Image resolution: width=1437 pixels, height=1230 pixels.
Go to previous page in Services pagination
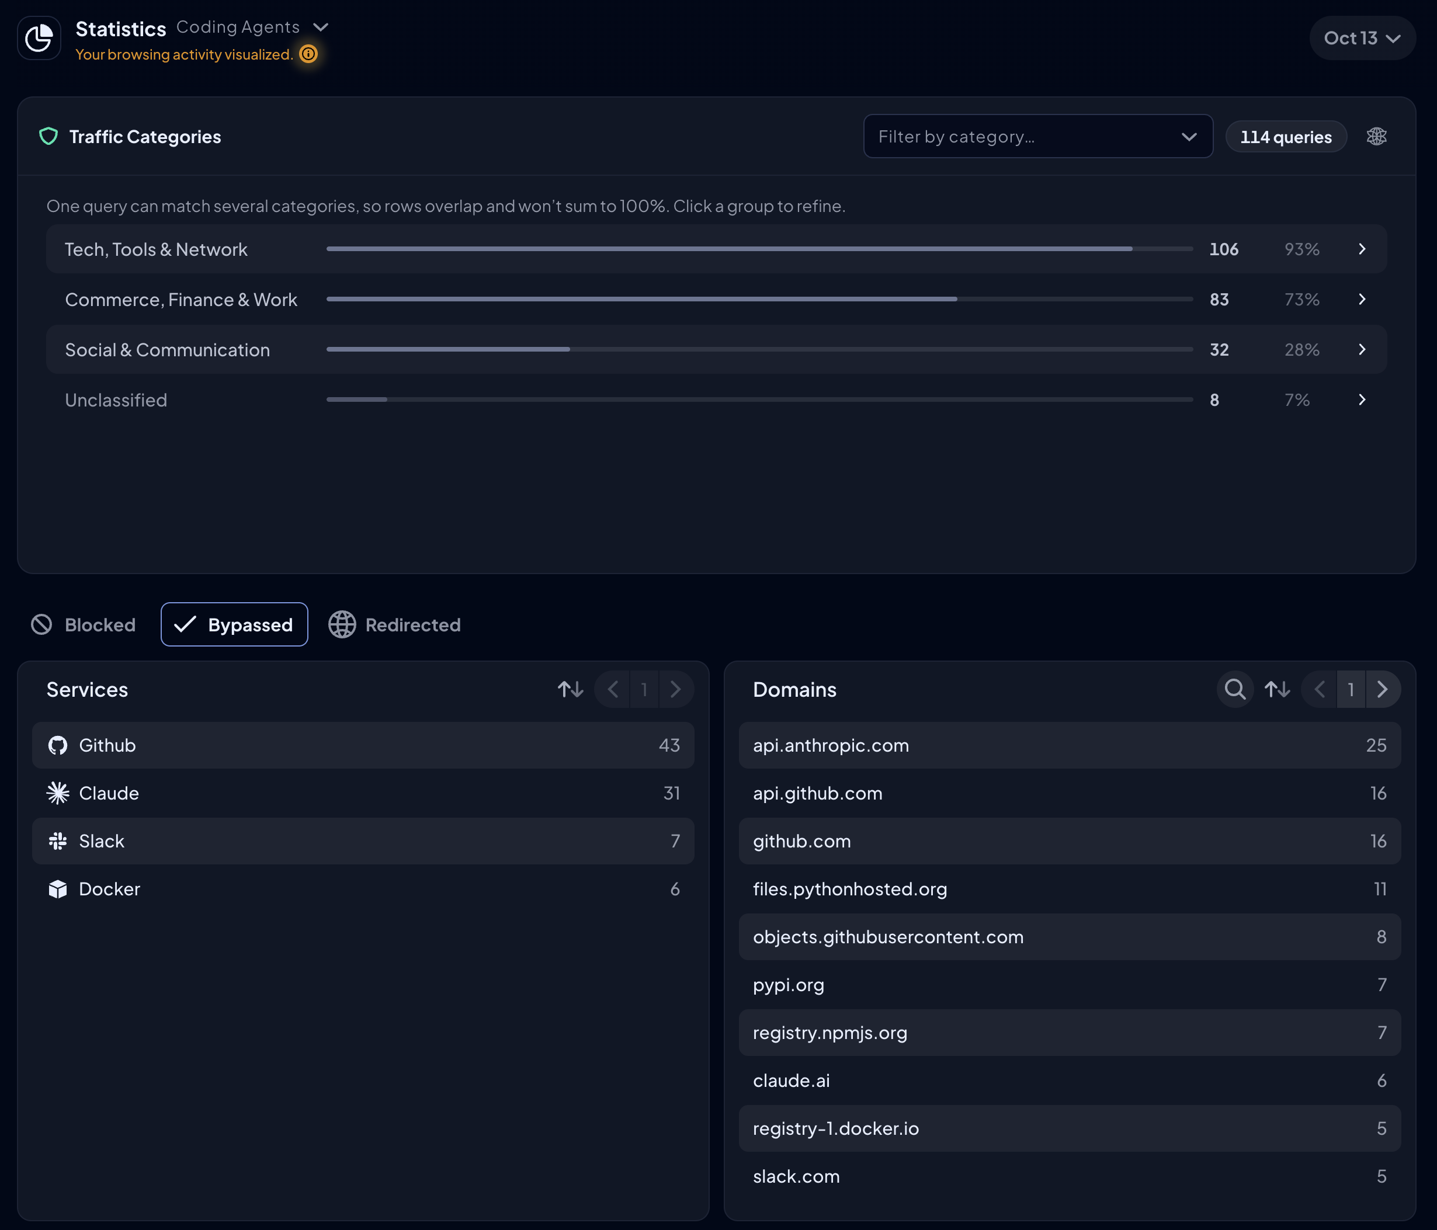[612, 689]
